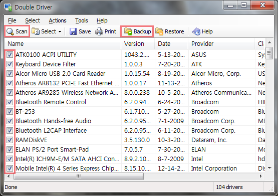Sort drivers by Date column header
This screenshot has height=196, width=278.
(171, 44)
